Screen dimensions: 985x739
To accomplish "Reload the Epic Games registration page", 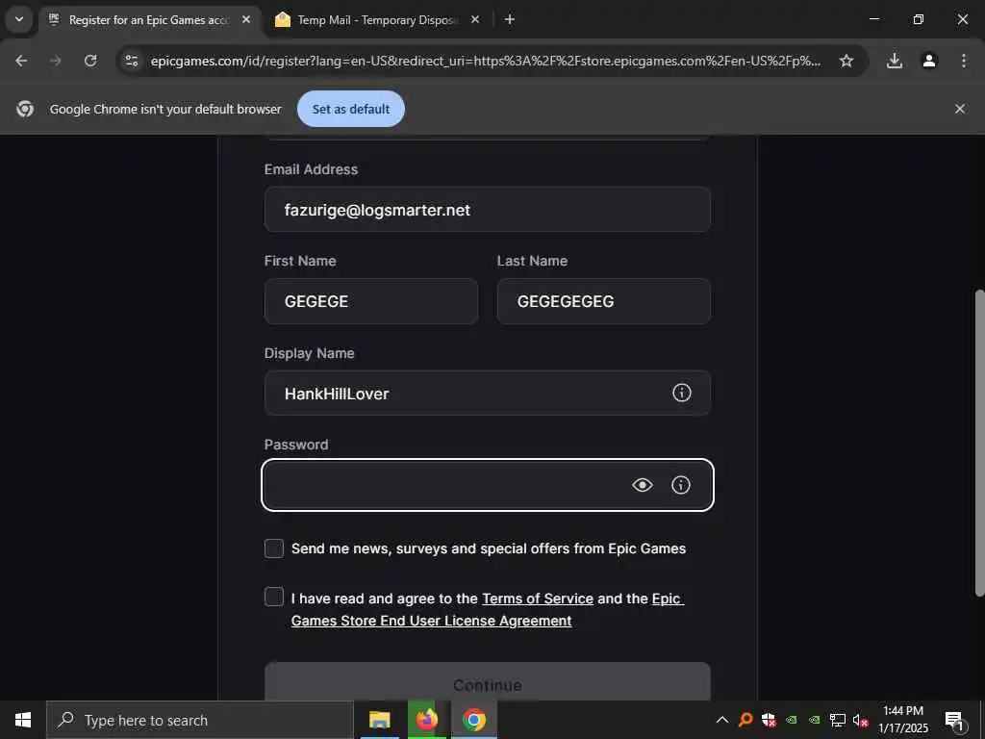I will pyautogui.click(x=90, y=61).
